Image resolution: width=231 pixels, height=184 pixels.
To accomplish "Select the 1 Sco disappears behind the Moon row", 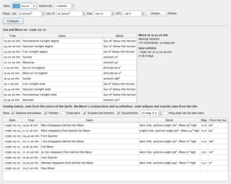I will coord(115,141).
